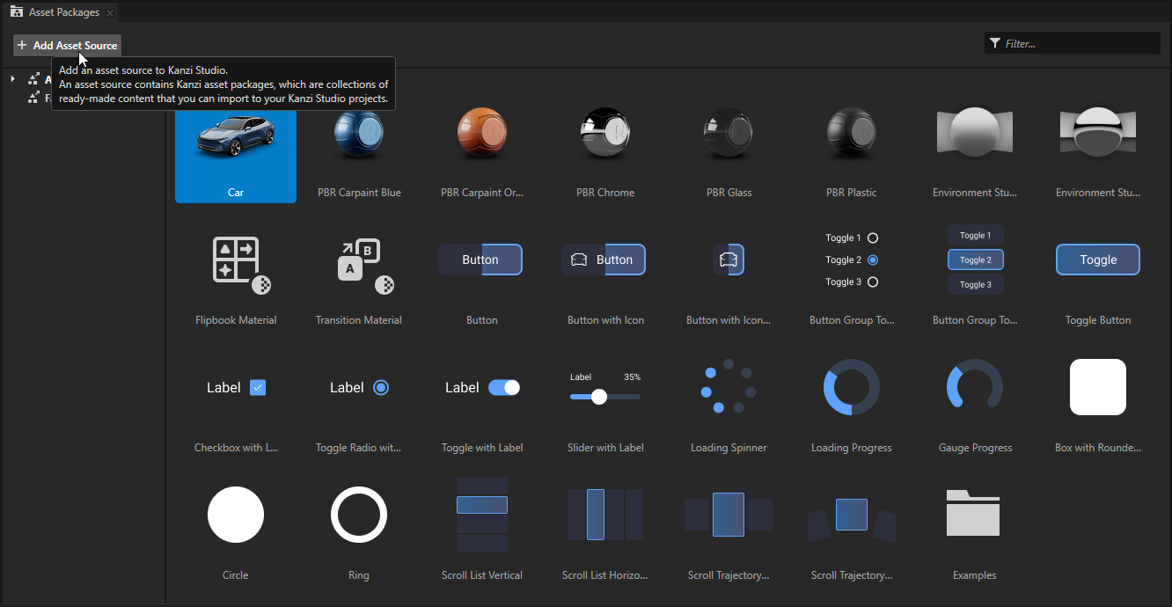This screenshot has height=607, width=1172.
Task: Check the Checkbox with Label example
Action: 258,387
